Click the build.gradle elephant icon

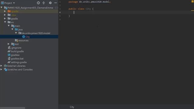[x=9, y=51]
